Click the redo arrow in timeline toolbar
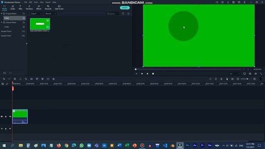The height and width of the screenshot is (149, 265). click(9, 79)
